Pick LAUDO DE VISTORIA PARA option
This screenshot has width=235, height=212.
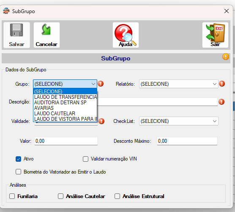click(65, 119)
